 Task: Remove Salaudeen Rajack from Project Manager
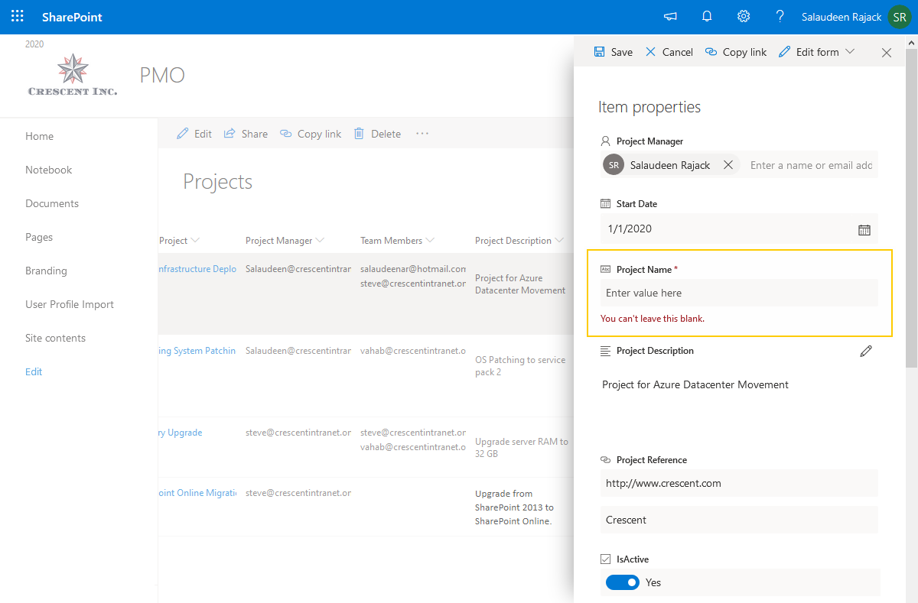click(x=728, y=164)
